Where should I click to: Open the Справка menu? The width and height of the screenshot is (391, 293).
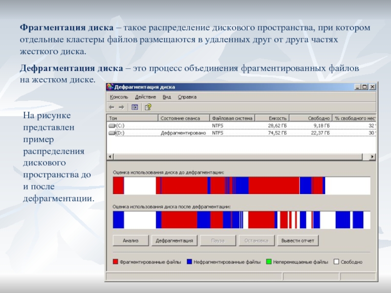click(187, 97)
